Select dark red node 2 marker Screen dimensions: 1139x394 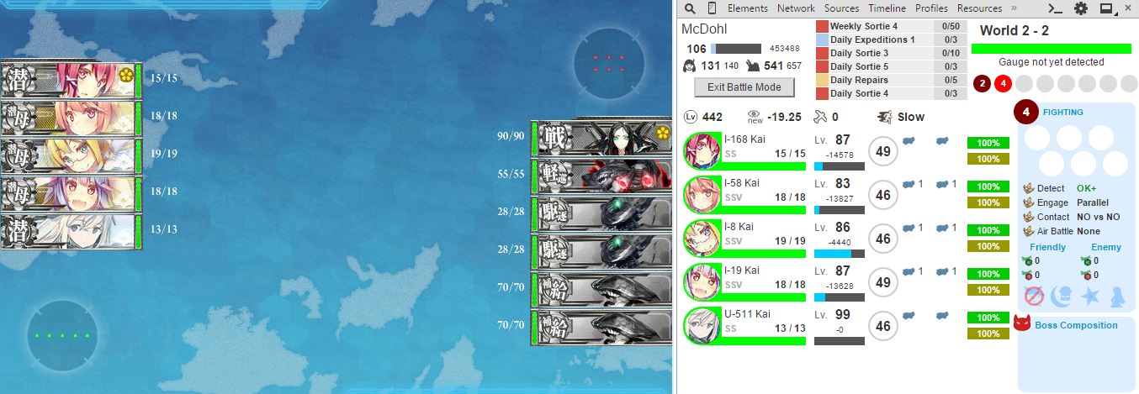tap(981, 83)
